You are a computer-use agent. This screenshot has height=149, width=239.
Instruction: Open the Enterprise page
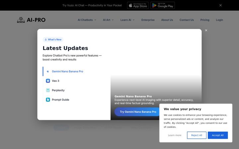(148, 20)
